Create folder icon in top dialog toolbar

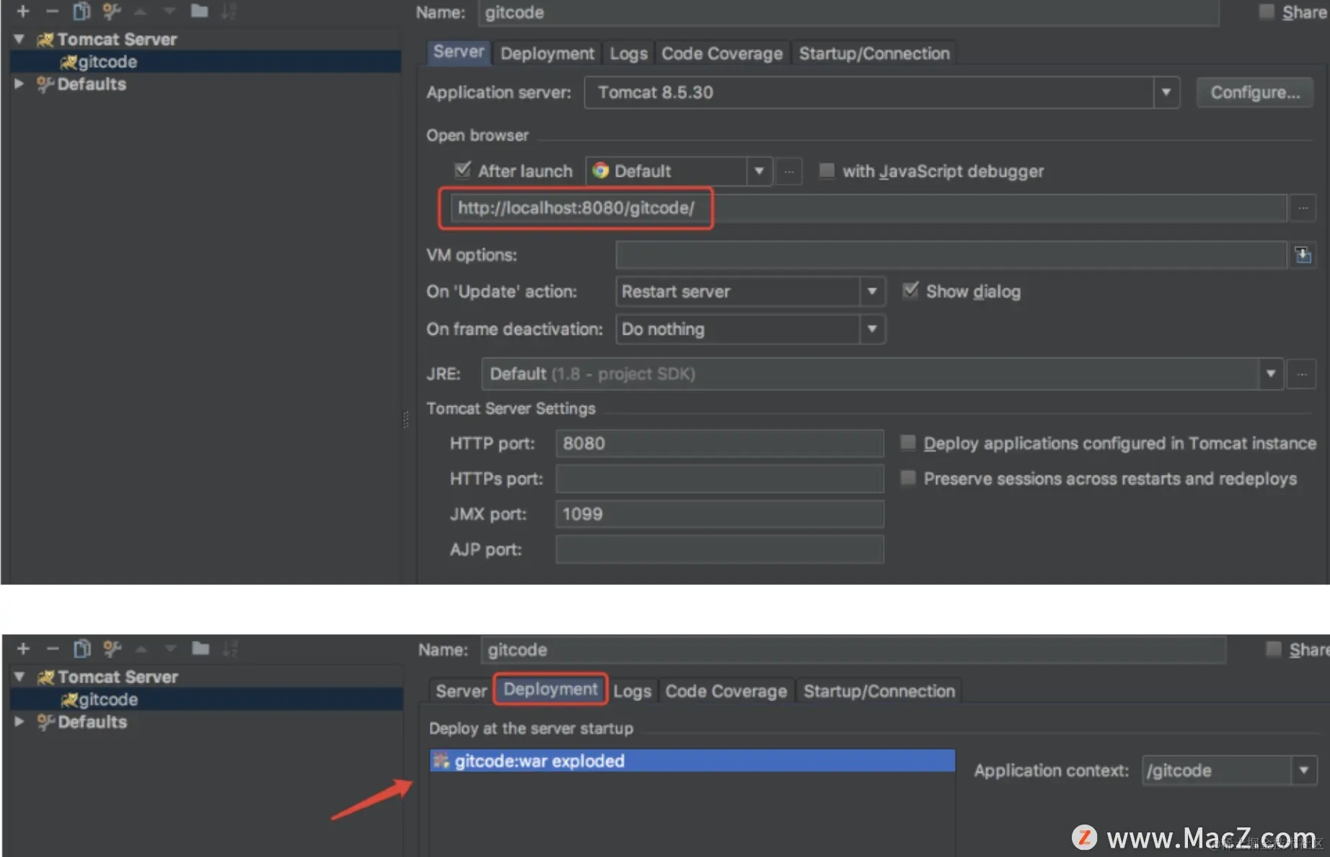pyautogui.click(x=199, y=11)
